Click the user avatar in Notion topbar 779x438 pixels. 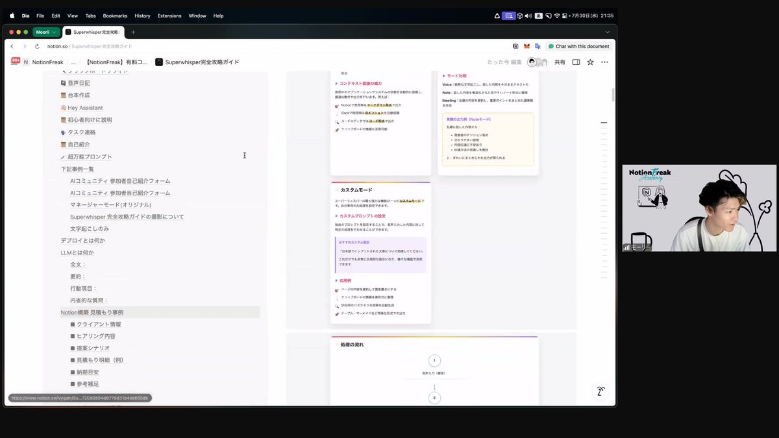click(533, 62)
